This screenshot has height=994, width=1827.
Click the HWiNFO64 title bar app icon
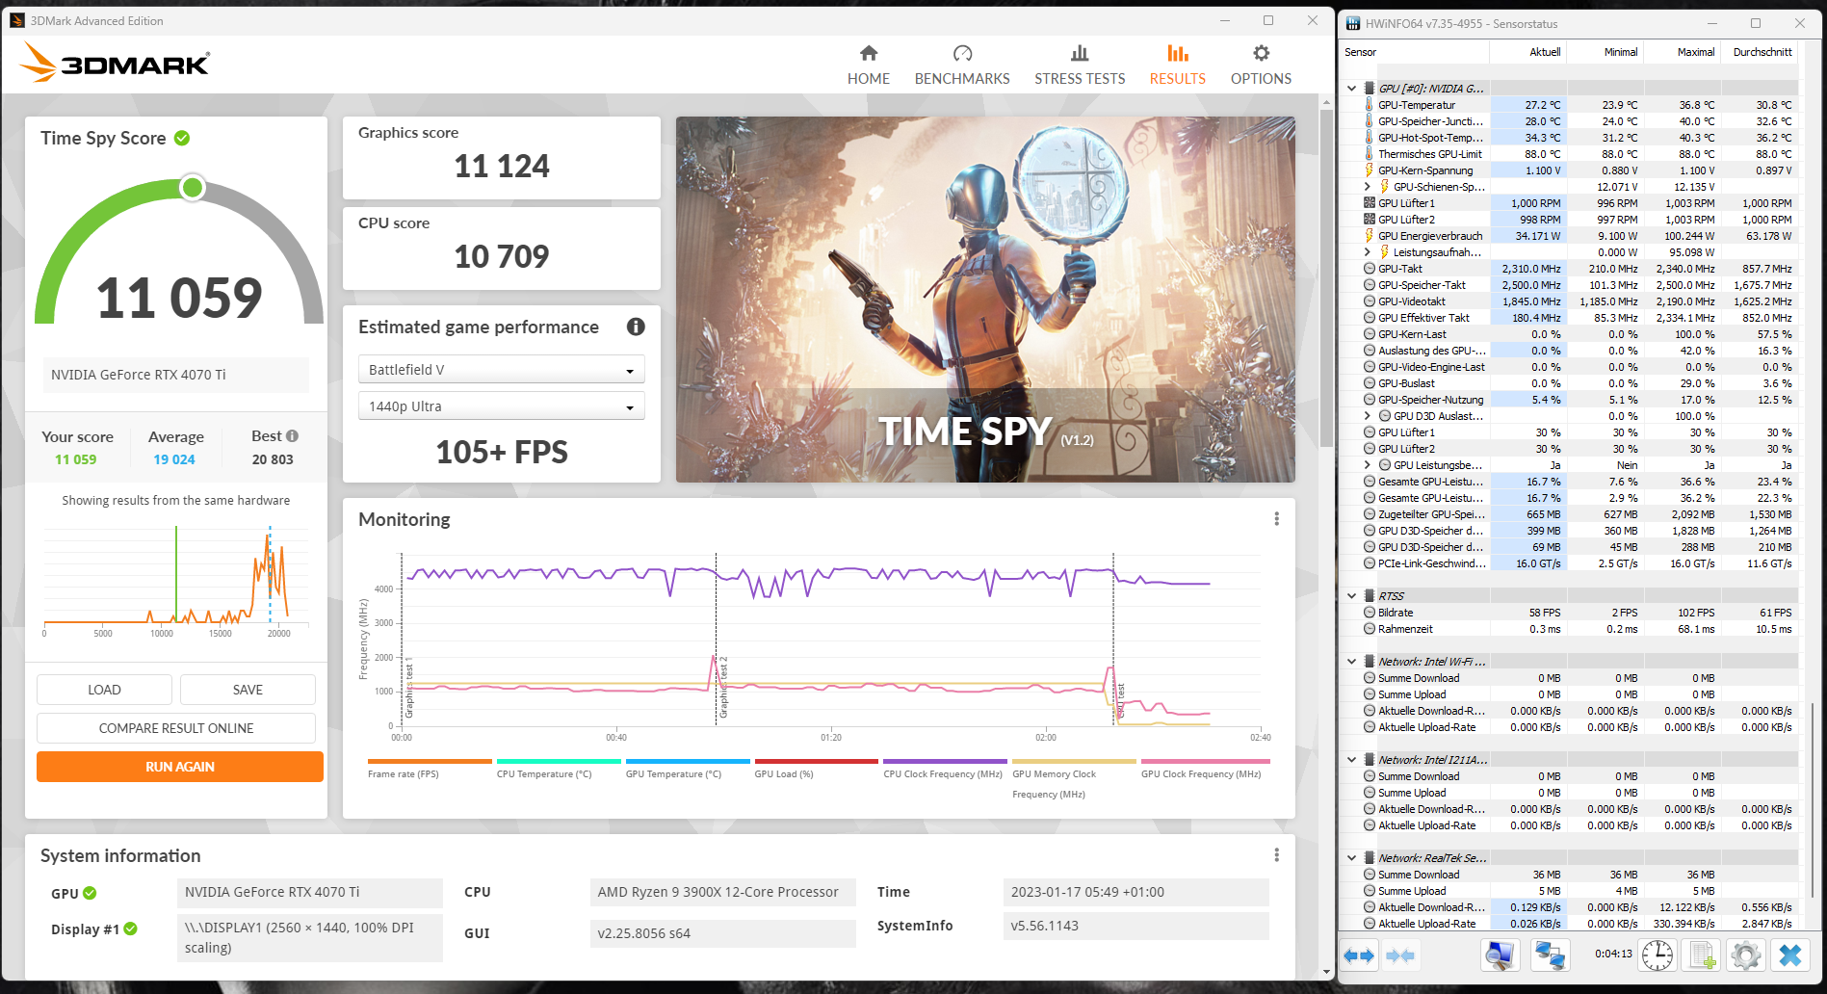[x=1353, y=23]
